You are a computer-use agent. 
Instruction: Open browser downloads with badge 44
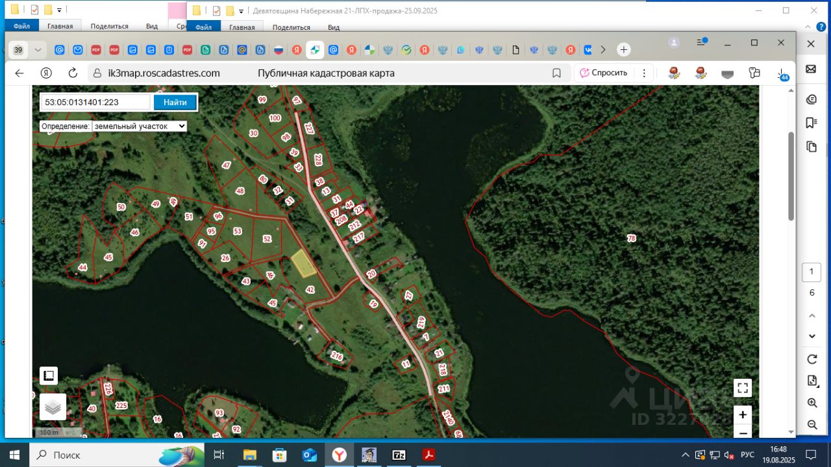(x=782, y=74)
